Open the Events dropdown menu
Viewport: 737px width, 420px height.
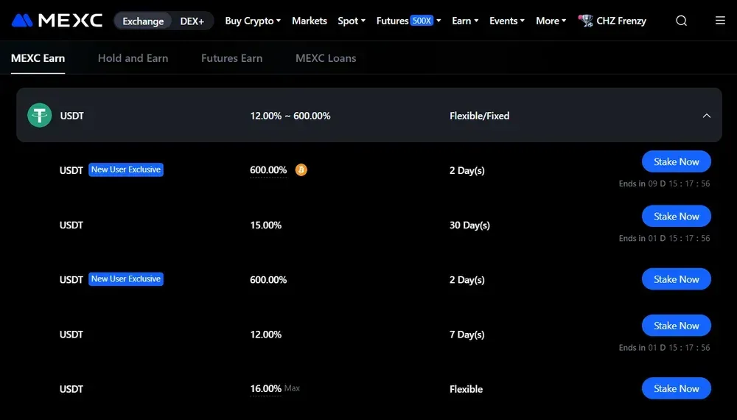tap(507, 21)
